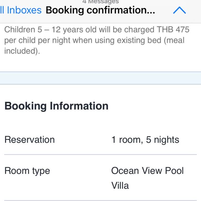Viewport: 201px width, 201px height.
Task: Tap the Booking confirmation subject title
Action: click(100, 10)
